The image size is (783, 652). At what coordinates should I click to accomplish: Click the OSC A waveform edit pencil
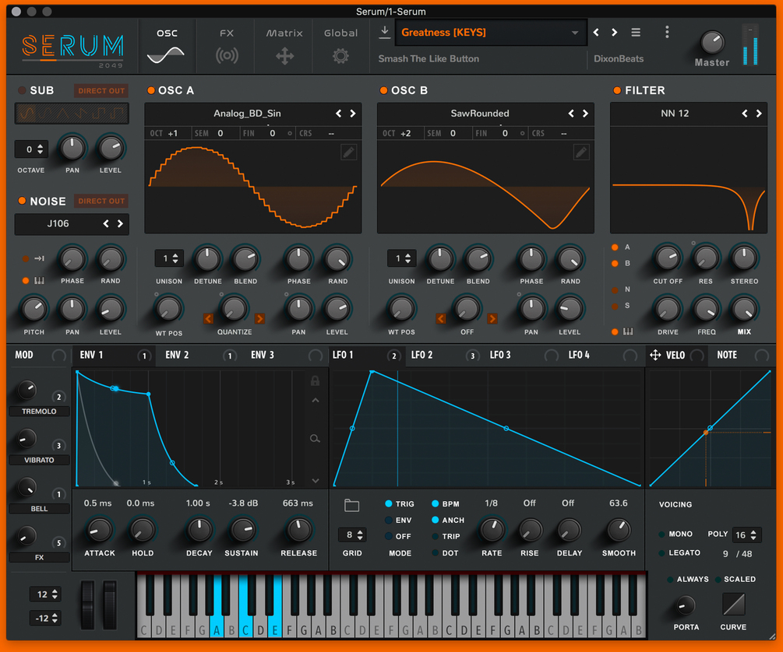348,152
